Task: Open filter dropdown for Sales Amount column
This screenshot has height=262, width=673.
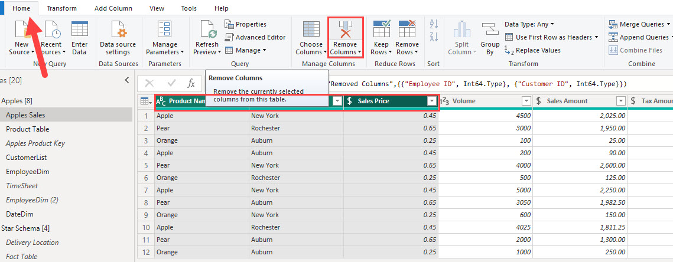Action: [620, 101]
